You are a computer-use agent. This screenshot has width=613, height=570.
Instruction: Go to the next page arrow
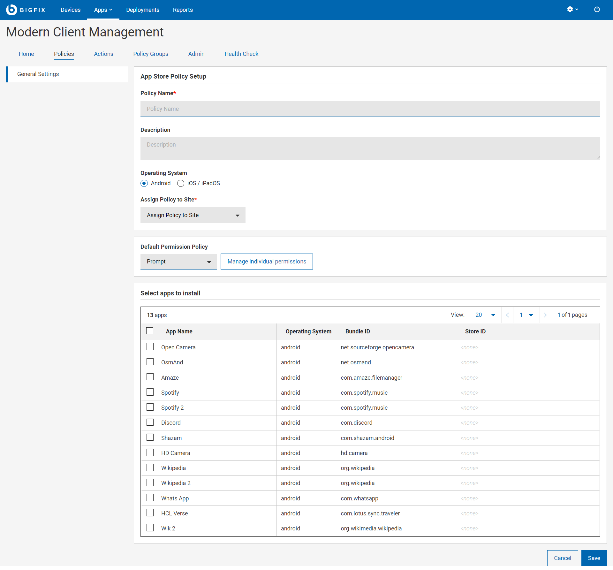pos(545,315)
